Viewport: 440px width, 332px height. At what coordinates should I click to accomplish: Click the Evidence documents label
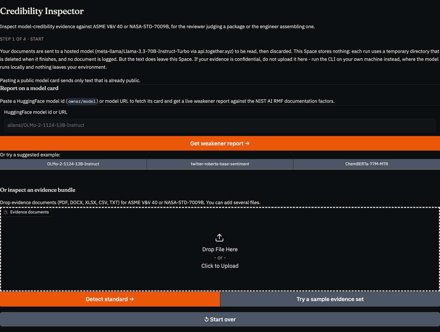pyautogui.click(x=30, y=212)
